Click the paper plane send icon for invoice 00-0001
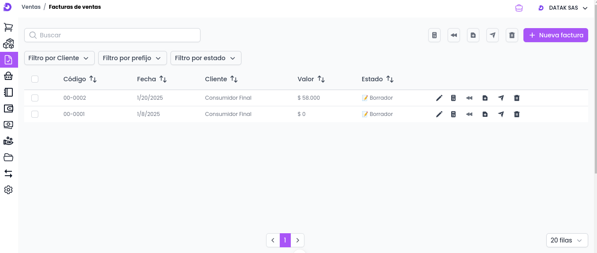The height and width of the screenshot is (253, 597). pyautogui.click(x=501, y=114)
